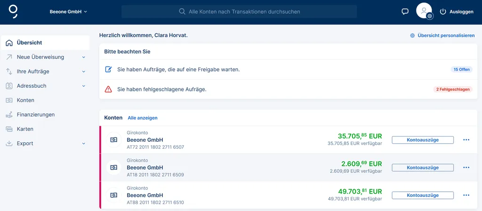This screenshot has height=211, width=482.
Task: Click the 2 Fehlgeschlagen badge
Action: 453,89
